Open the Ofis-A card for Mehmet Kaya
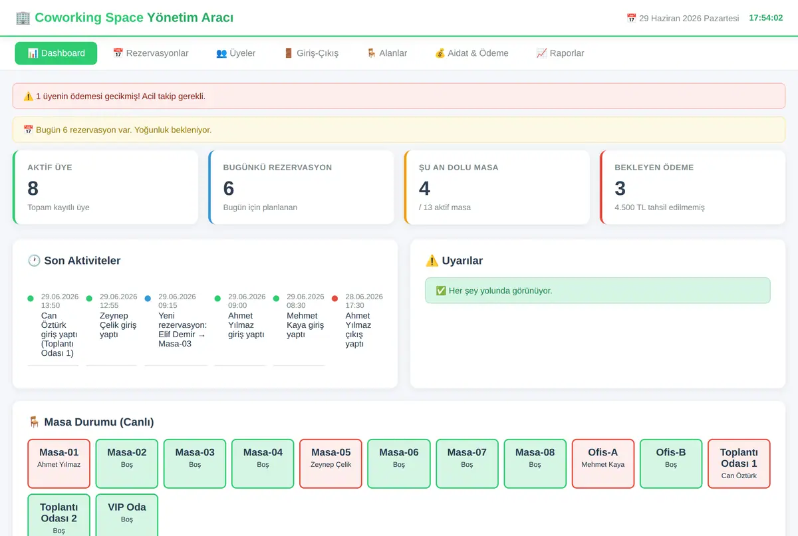This screenshot has height=536, width=798. pos(603,464)
